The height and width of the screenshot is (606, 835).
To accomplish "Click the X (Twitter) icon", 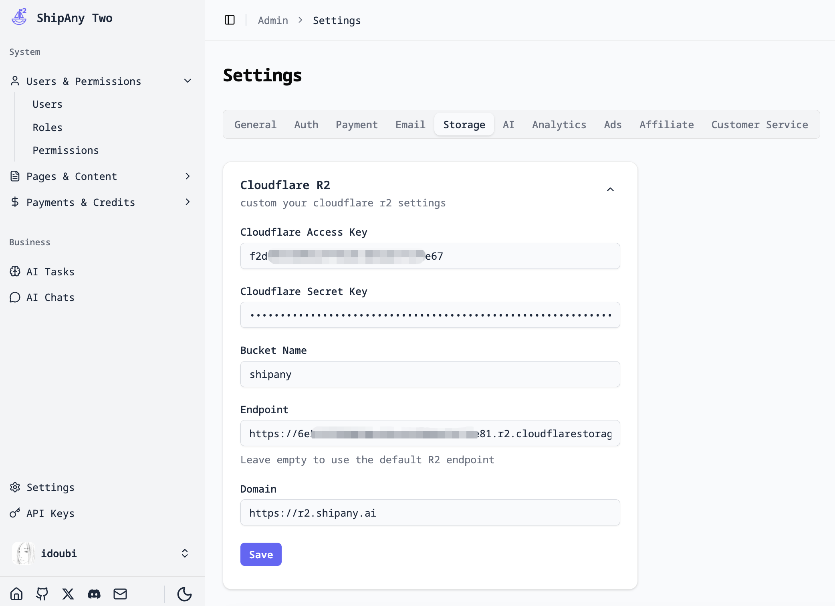I will click(x=68, y=594).
